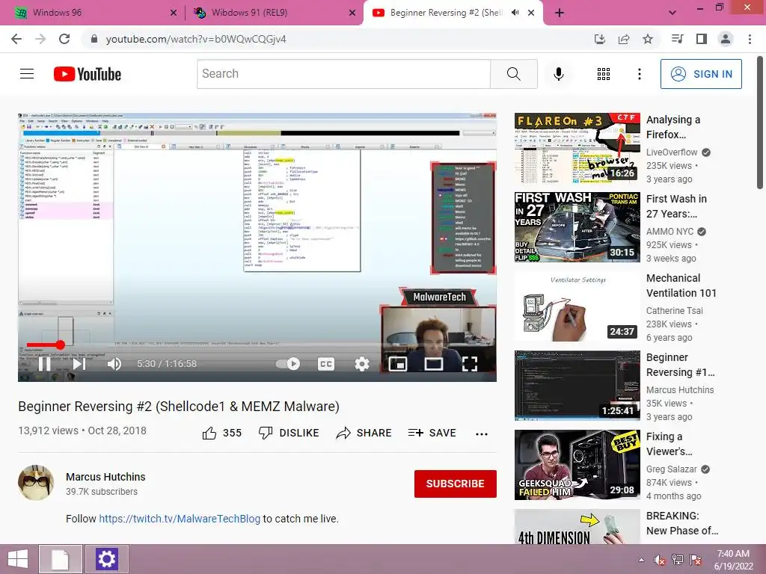Click the SHARE button under video

pyautogui.click(x=364, y=433)
